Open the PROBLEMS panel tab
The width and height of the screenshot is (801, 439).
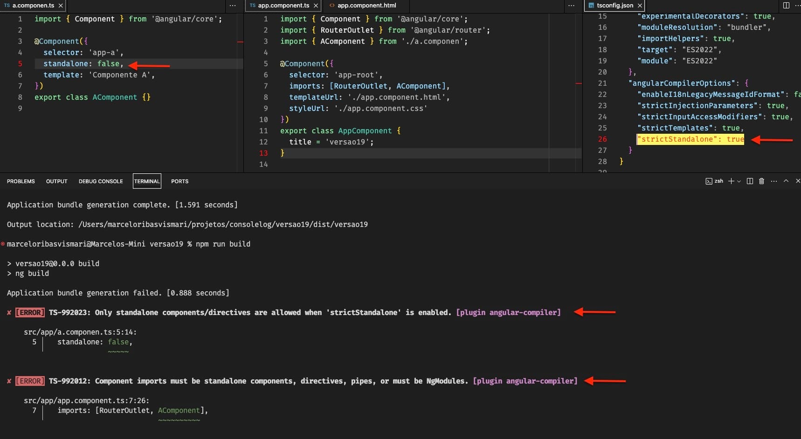pyautogui.click(x=21, y=181)
